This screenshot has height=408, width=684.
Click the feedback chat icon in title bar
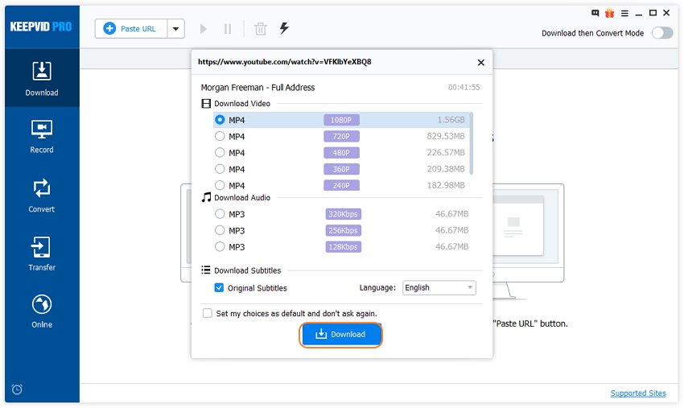(595, 13)
